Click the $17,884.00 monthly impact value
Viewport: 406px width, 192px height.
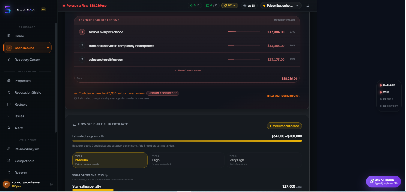pyautogui.click(x=276, y=32)
